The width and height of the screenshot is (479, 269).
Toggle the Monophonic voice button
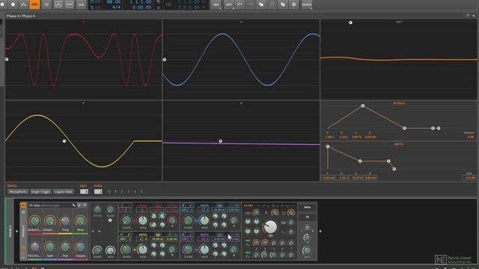pyautogui.click(x=18, y=192)
